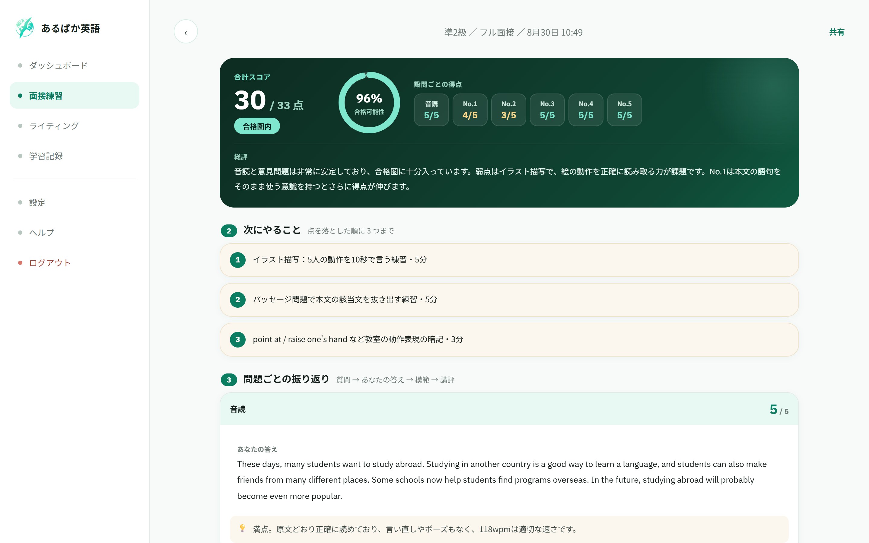Select the No.3 5/5 score chip
The image size is (869, 543).
(547, 110)
